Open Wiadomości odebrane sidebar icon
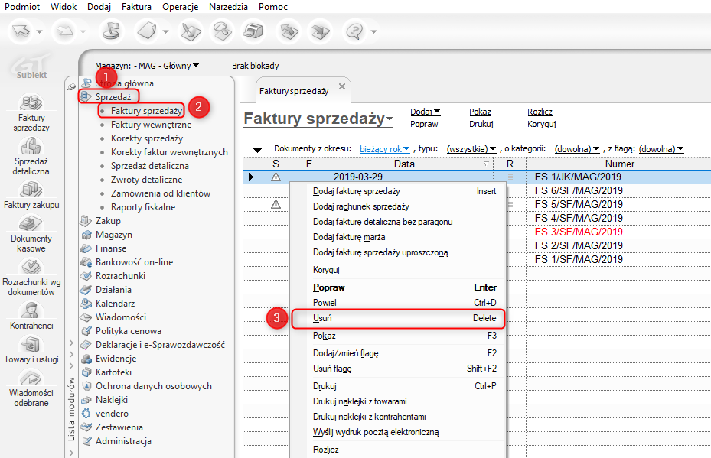The height and width of the screenshot is (458, 711). pos(31,378)
